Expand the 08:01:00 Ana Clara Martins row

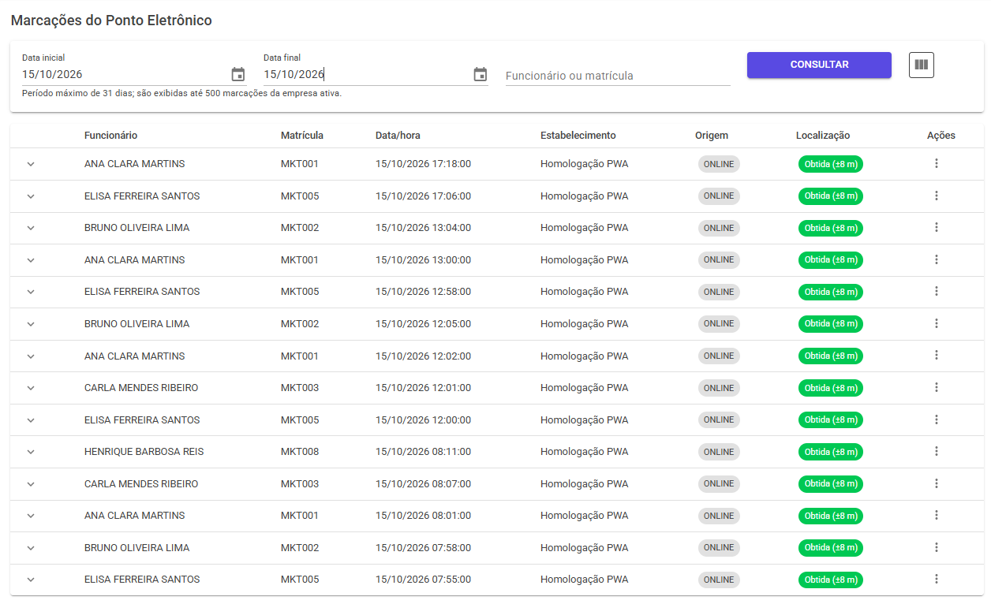click(x=31, y=516)
